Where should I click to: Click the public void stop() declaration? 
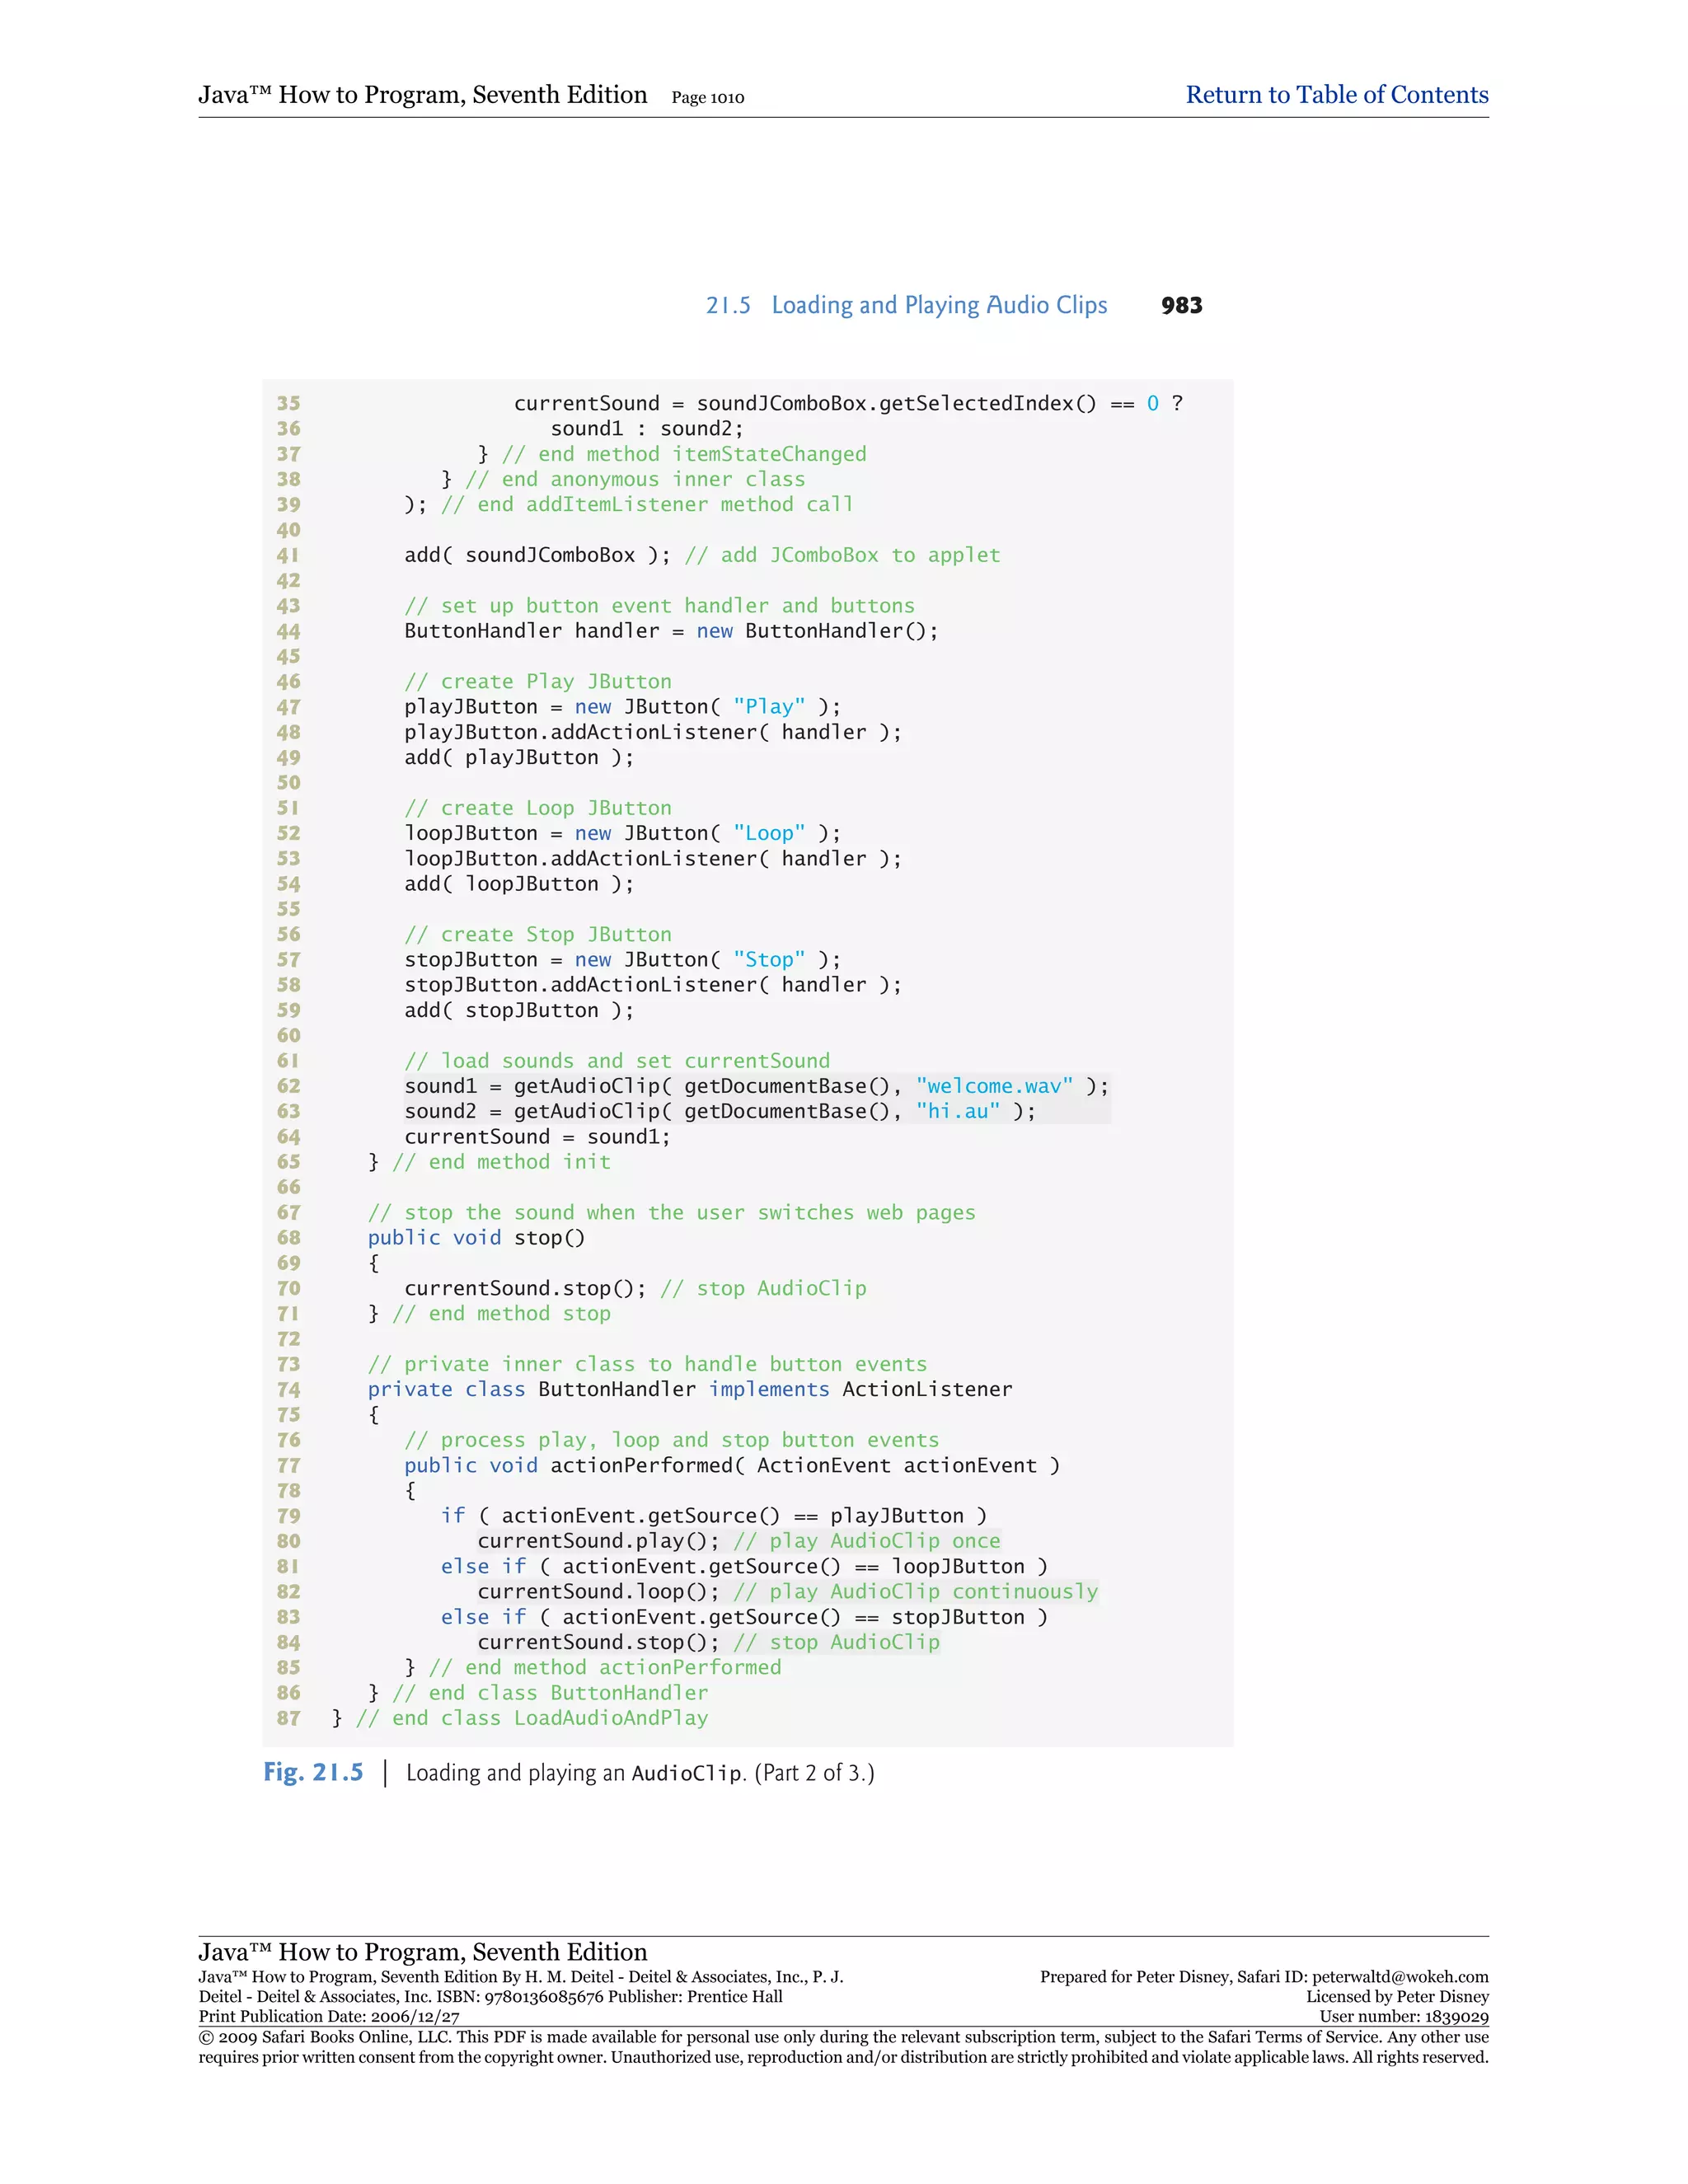(476, 1238)
